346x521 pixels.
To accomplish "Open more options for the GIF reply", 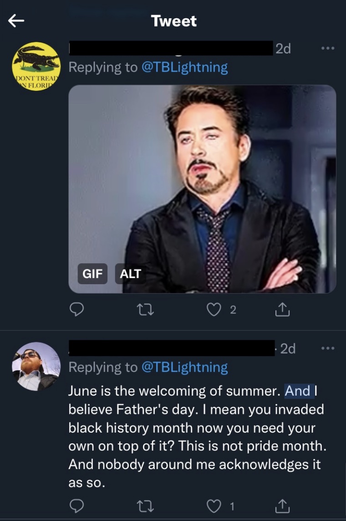I will 327,48.
